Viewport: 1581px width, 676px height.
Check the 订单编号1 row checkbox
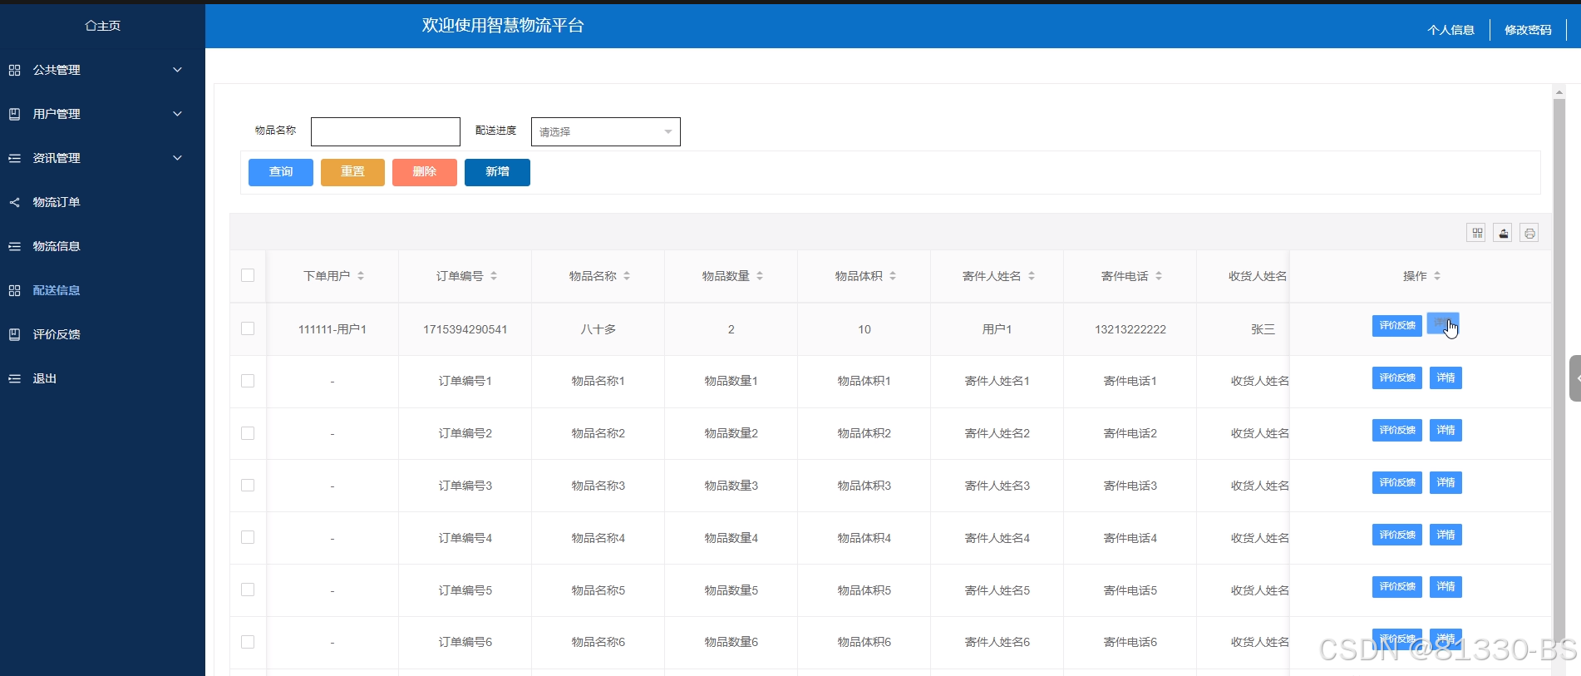click(248, 381)
